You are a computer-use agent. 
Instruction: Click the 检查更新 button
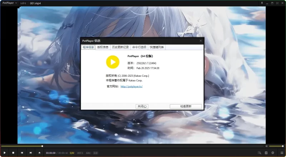pyautogui.click(x=186, y=106)
